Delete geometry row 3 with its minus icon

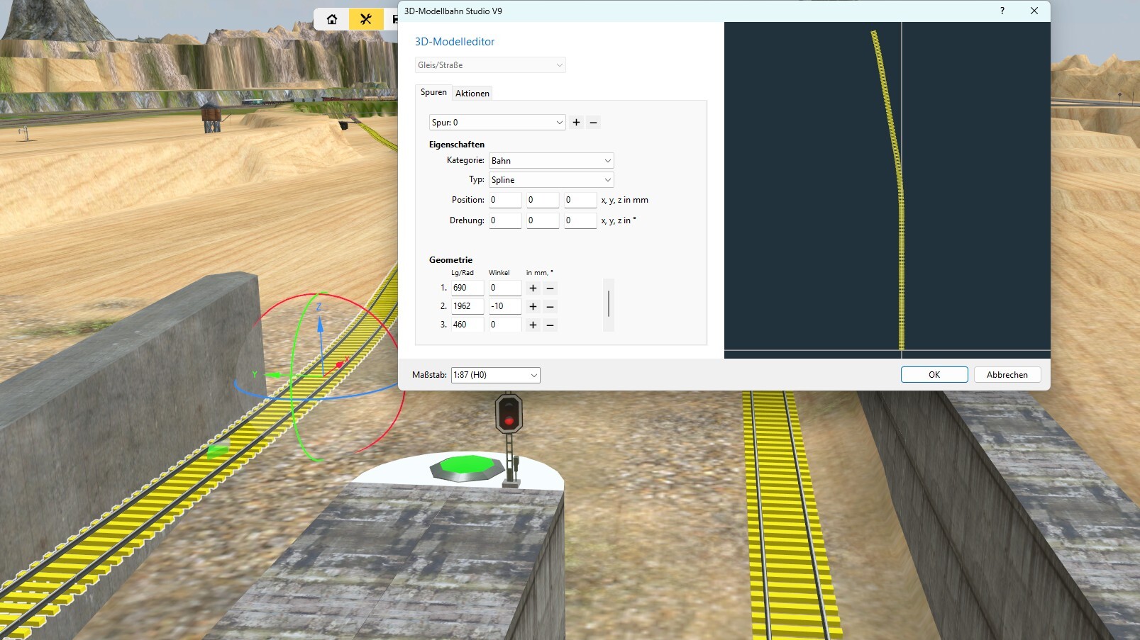pos(550,325)
